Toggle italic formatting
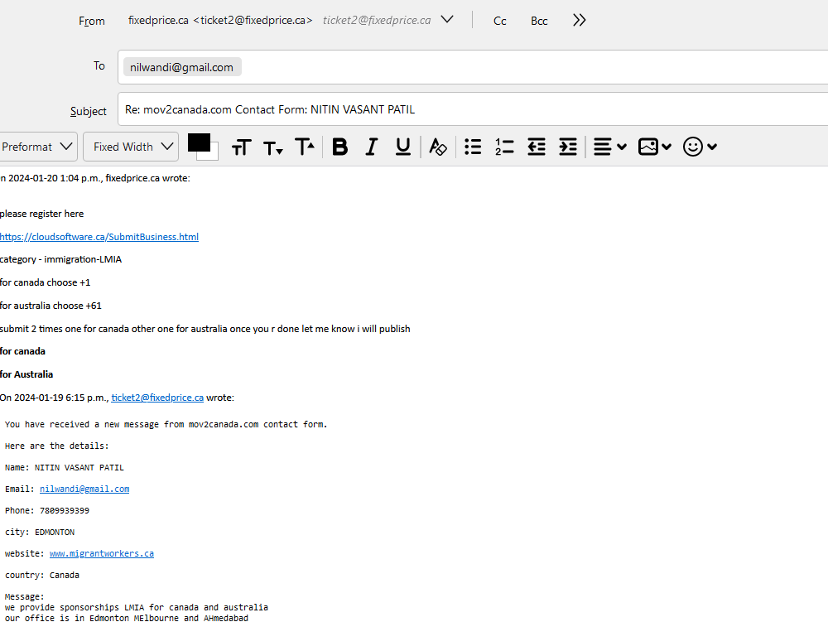The image size is (828, 622). [x=371, y=147]
